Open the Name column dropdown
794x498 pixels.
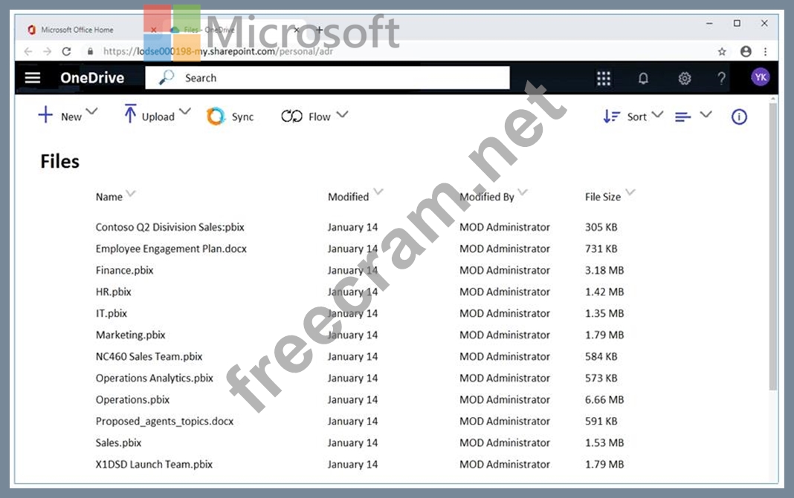(x=131, y=193)
